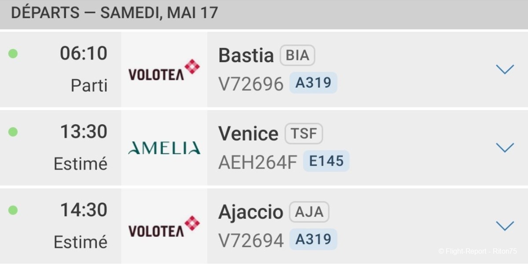528x266 pixels.
Task: Expand the Bastia flight details chevron
Action: 505,69
